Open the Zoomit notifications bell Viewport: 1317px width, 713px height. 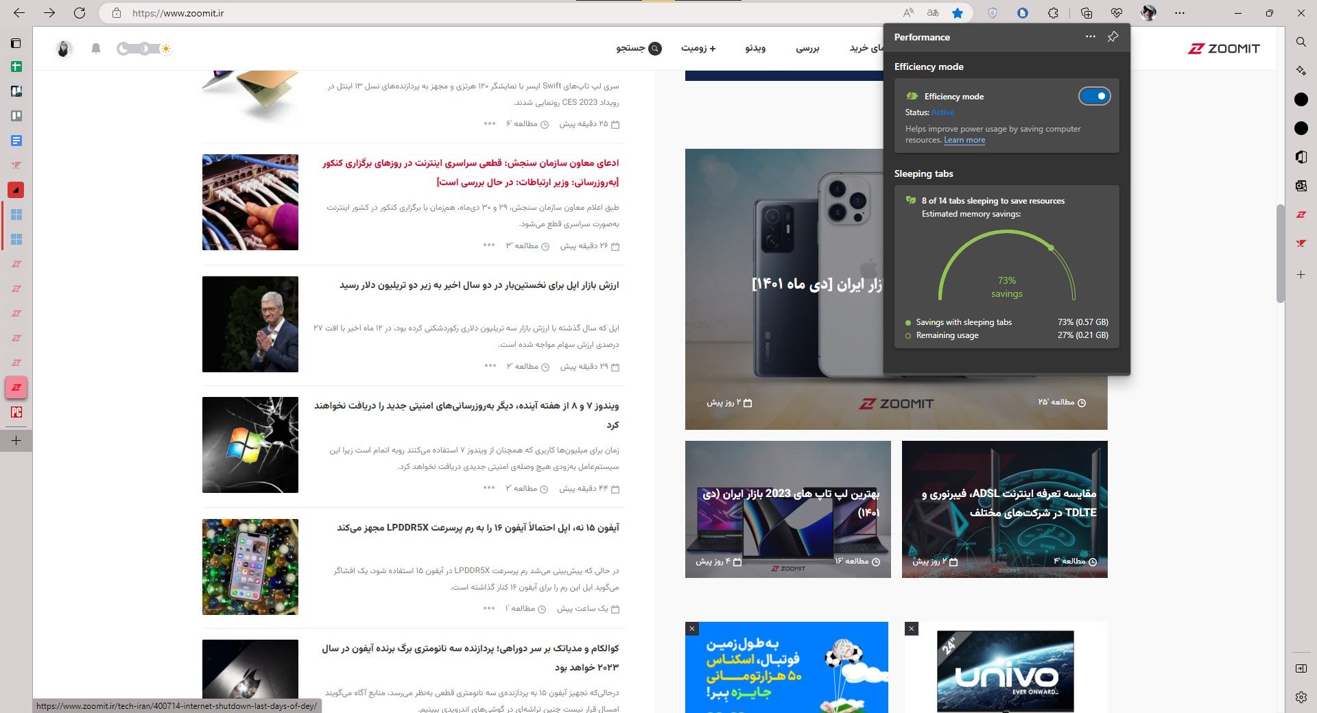click(x=96, y=49)
